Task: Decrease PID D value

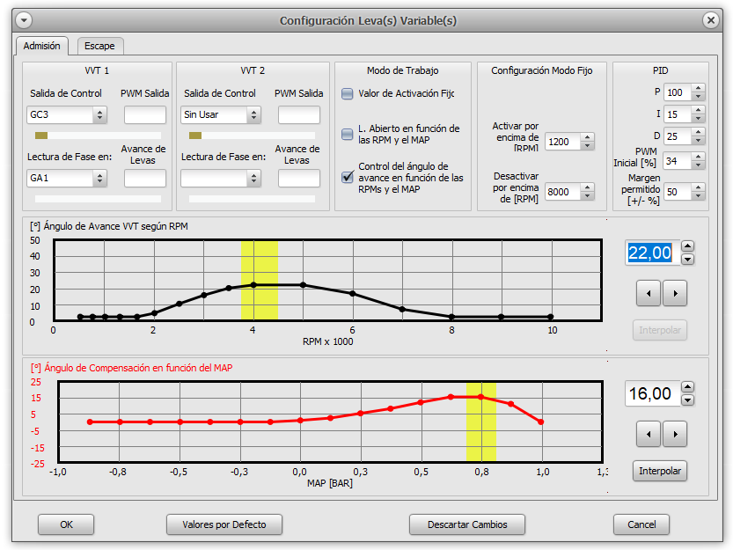Action: tap(699, 140)
